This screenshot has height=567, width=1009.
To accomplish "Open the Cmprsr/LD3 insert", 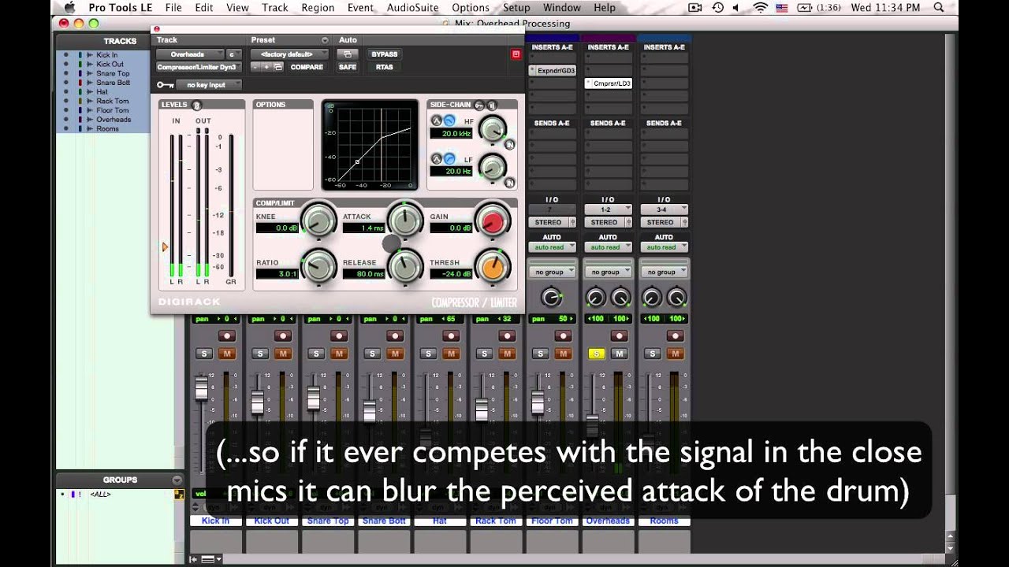I will (608, 83).
